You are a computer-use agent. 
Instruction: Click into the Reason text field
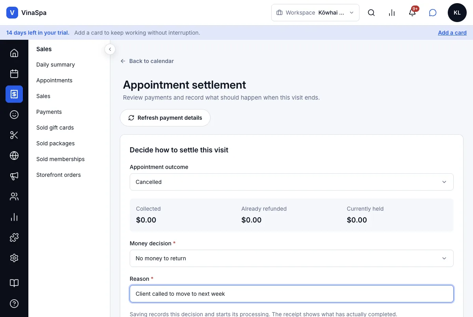(x=292, y=294)
